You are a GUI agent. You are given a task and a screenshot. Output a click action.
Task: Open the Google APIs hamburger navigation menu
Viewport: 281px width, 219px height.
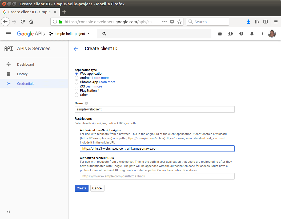click(9, 34)
